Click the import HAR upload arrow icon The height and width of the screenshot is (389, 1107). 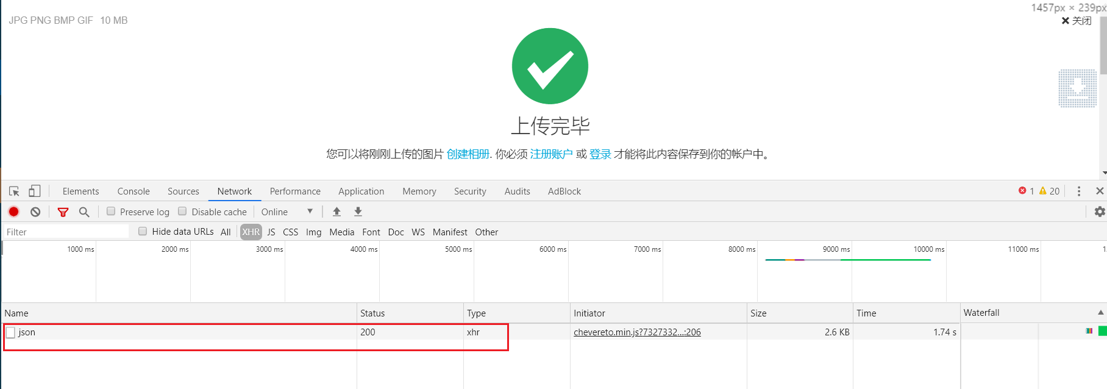(336, 212)
